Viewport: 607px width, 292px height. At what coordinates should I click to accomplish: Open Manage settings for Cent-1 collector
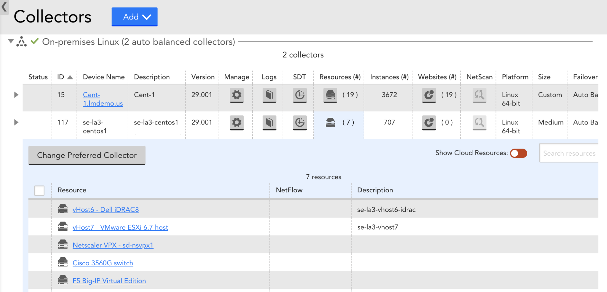[236, 95]
